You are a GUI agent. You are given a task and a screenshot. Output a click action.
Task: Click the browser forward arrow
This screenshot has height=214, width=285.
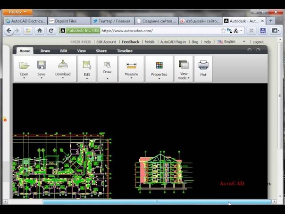[x=17, y=31]
